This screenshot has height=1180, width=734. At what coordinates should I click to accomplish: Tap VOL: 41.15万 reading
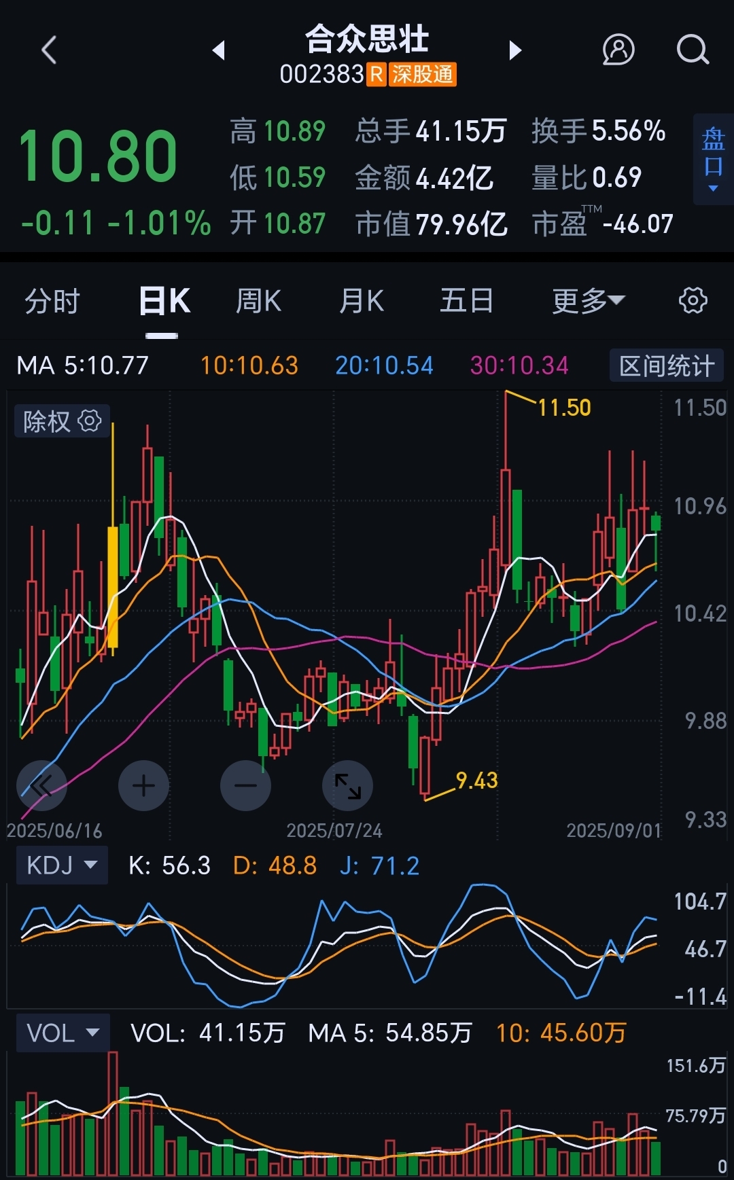[208, 1033]
